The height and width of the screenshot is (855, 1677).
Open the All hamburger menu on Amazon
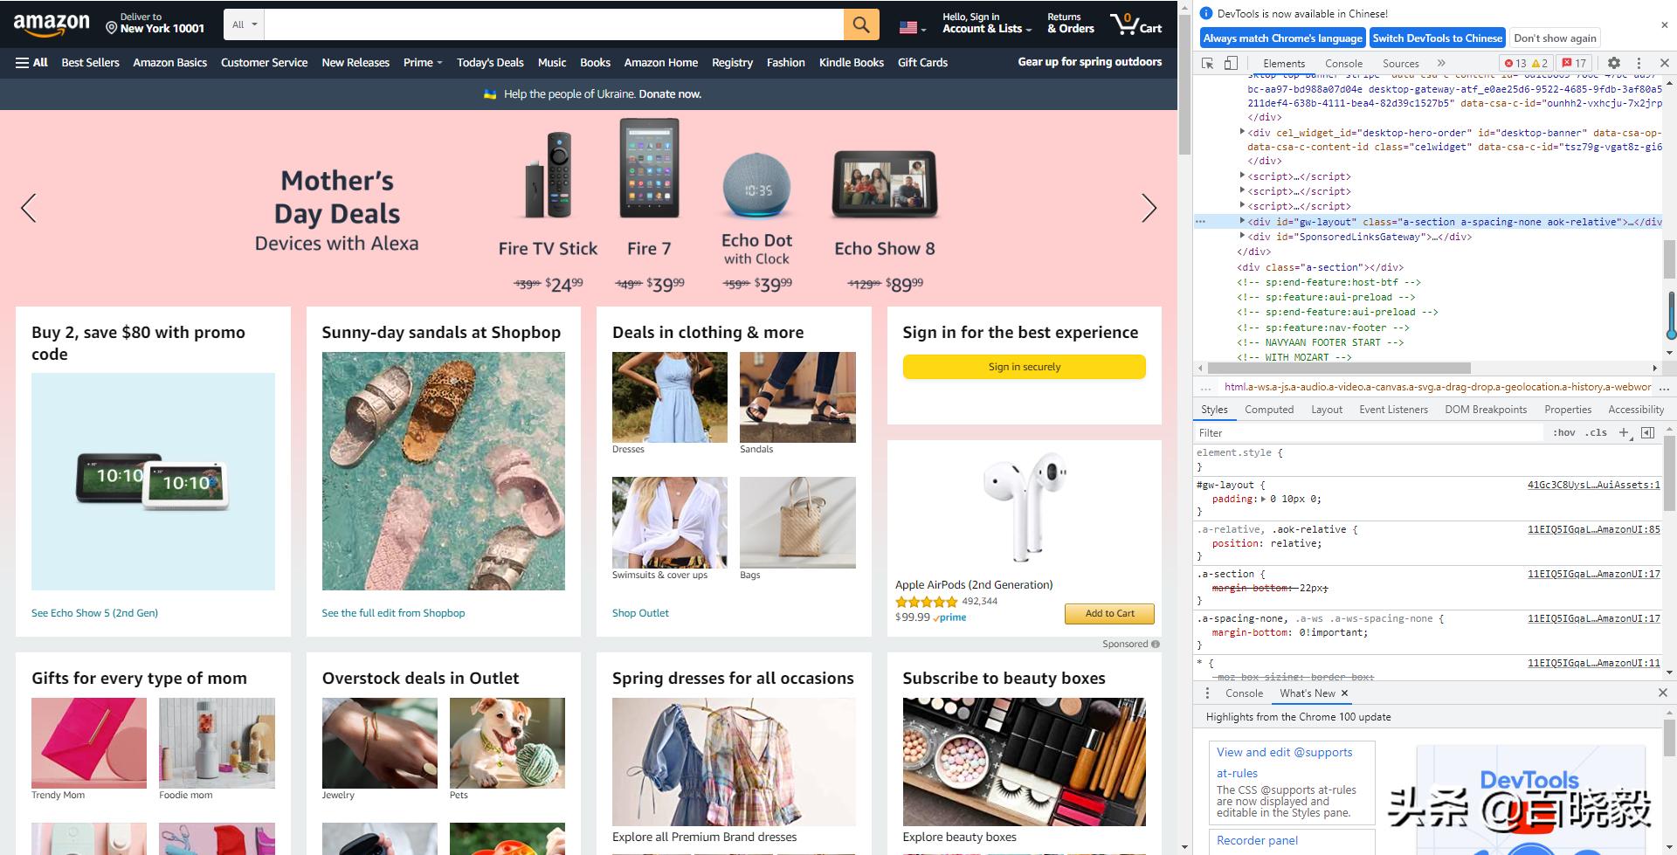click(x=31, y=62)
